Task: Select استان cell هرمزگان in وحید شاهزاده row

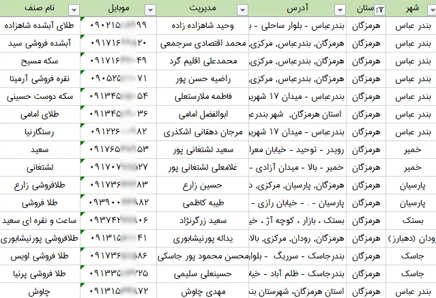Action: pyautogui.click(x=366, y=26)
